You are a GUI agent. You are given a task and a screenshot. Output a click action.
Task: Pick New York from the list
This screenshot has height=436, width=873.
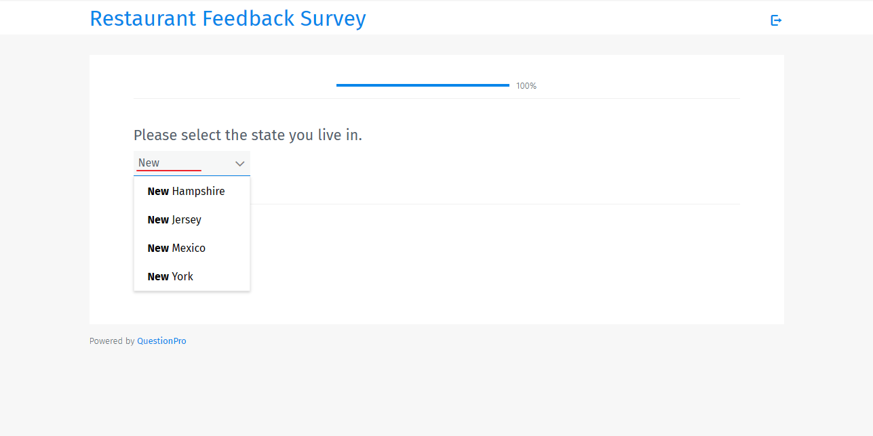(170, 276)
